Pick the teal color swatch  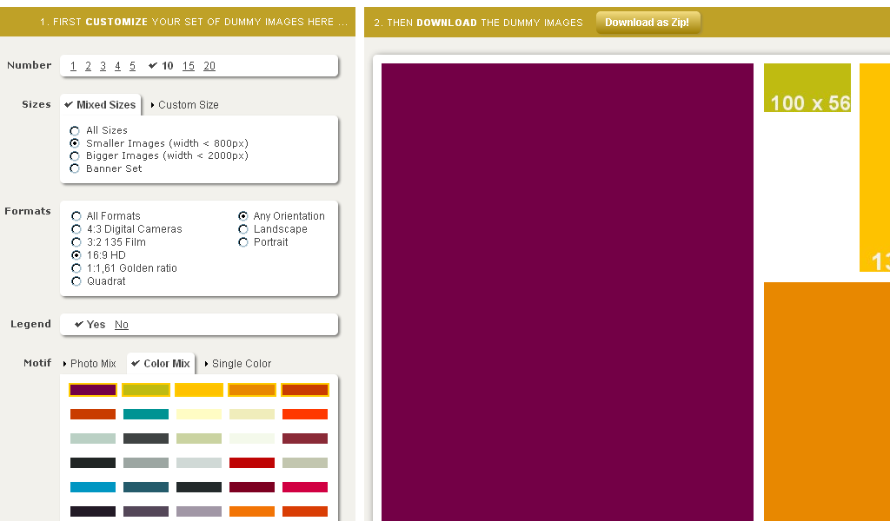coord(146,414)
